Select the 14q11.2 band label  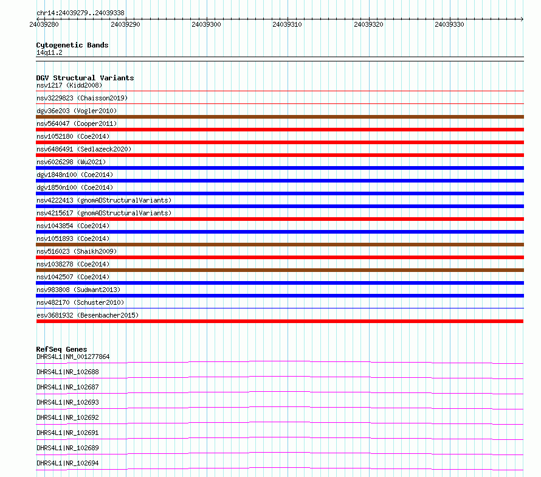[49, 52]
